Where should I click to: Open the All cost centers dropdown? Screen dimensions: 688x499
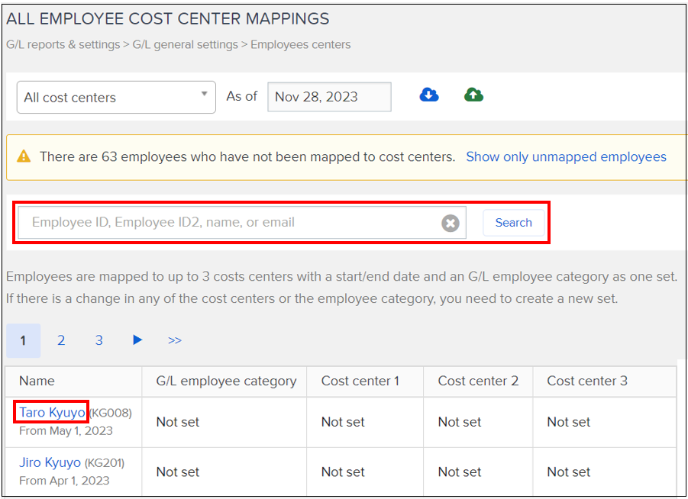click(x=116, y=98)
